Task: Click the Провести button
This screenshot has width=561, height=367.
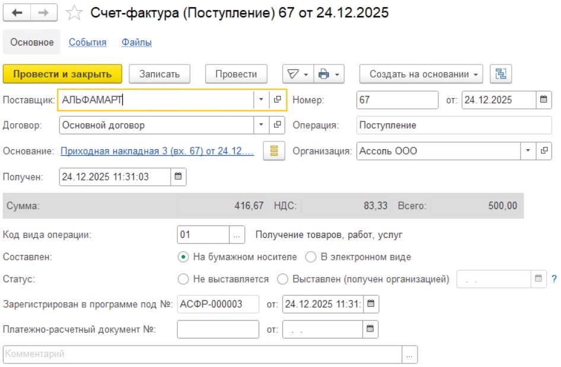Action: click(236, 74)
